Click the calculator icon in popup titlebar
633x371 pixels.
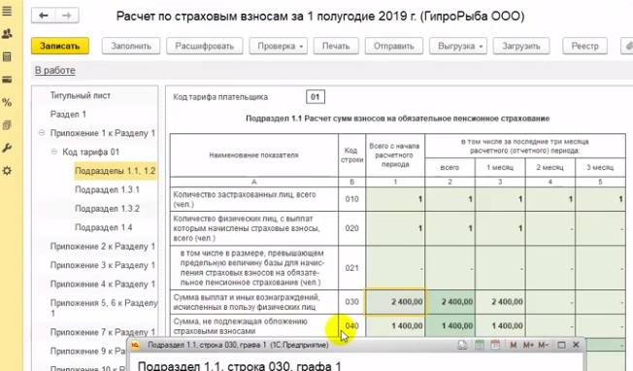point(480,345)
